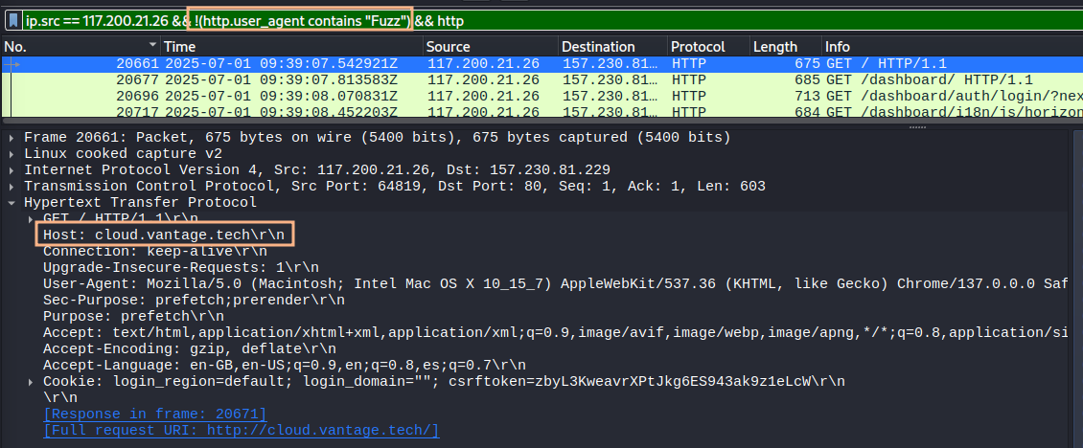Click the display filter bookmark icon
The height and width of the screenshot is (448, 1083).
click(x=13, y=21)
